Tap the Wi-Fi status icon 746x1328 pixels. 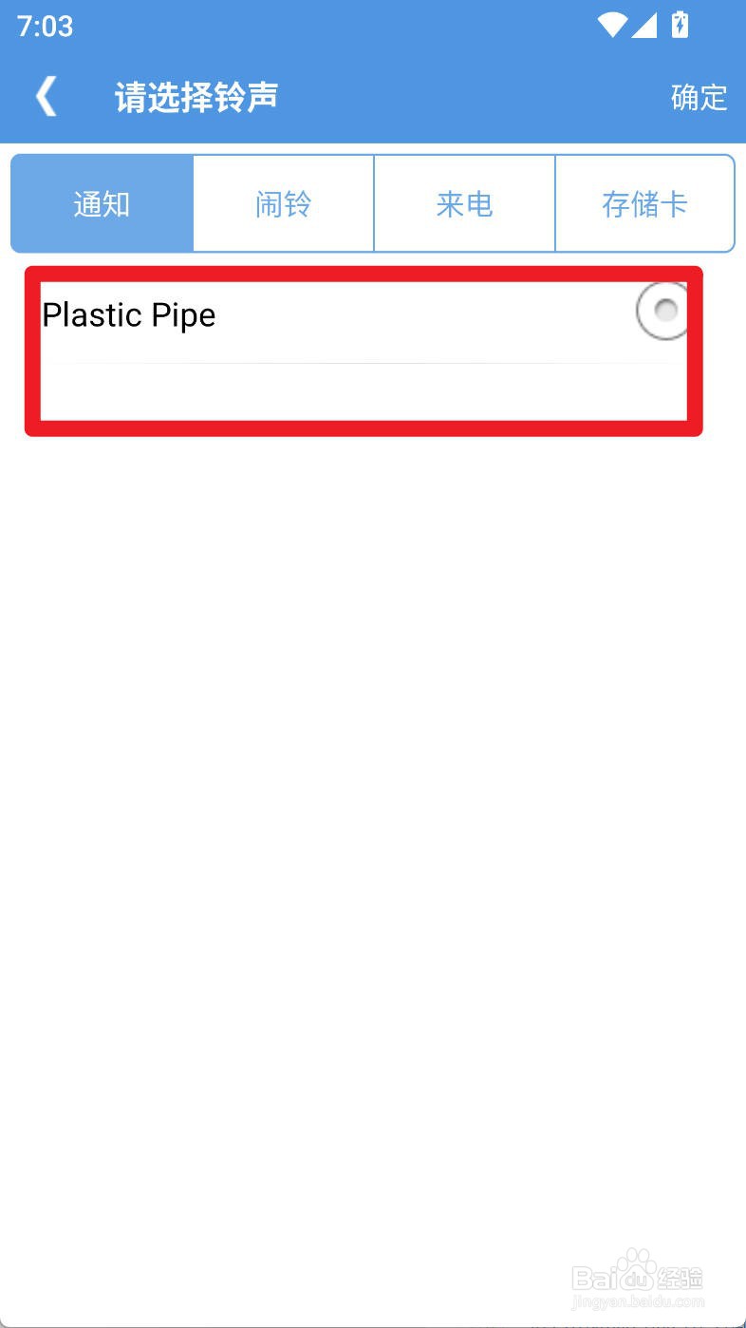612,26
